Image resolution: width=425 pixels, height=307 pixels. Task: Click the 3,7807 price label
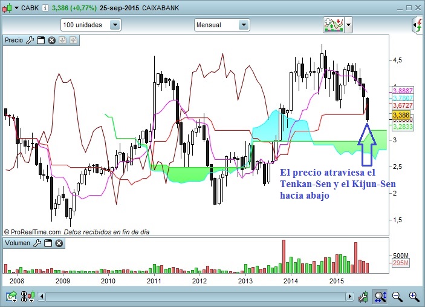[403, 97]
